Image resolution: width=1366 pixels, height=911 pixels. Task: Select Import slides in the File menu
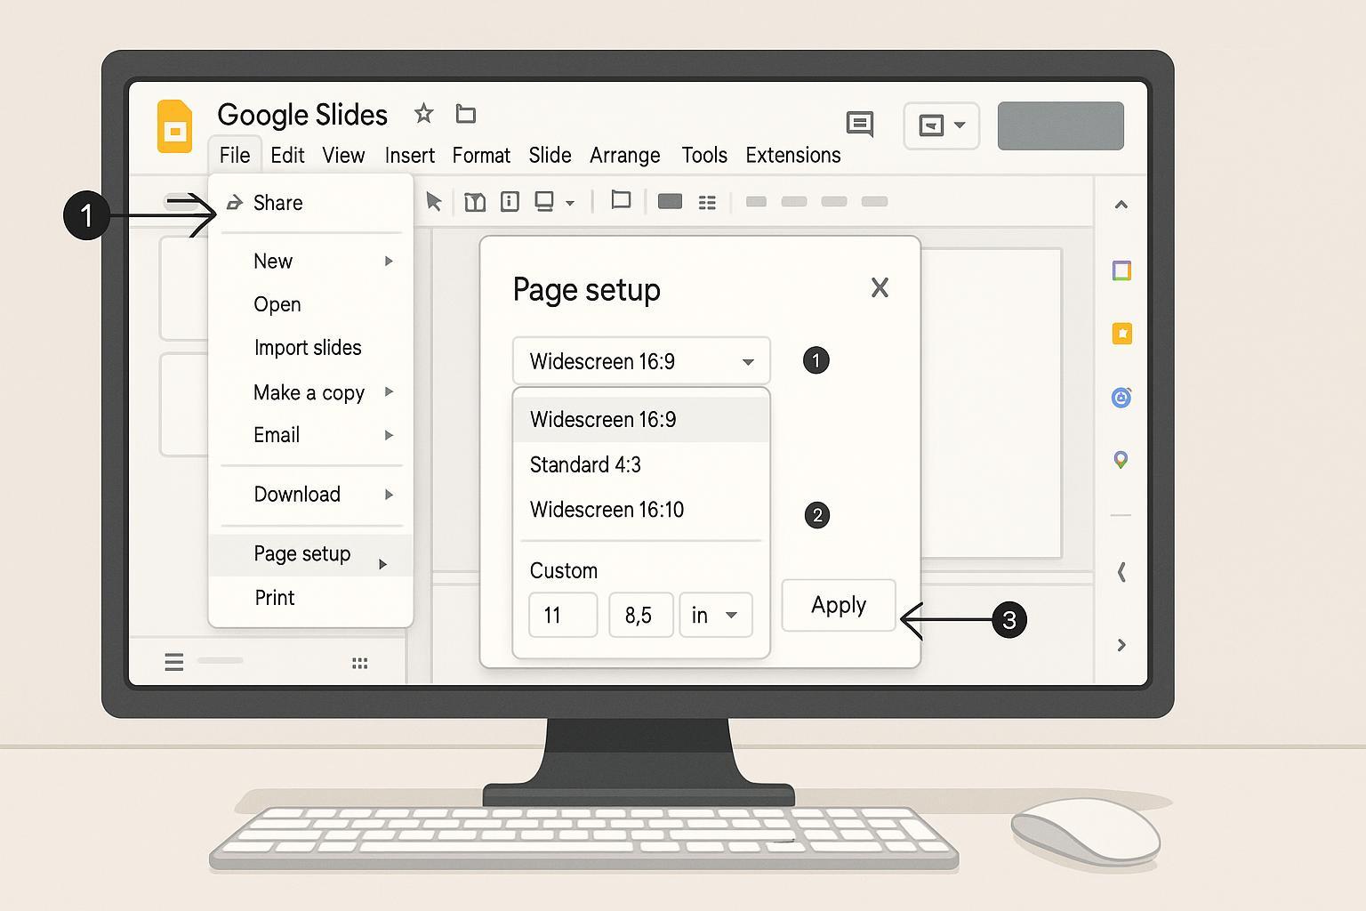pos(308,348)
